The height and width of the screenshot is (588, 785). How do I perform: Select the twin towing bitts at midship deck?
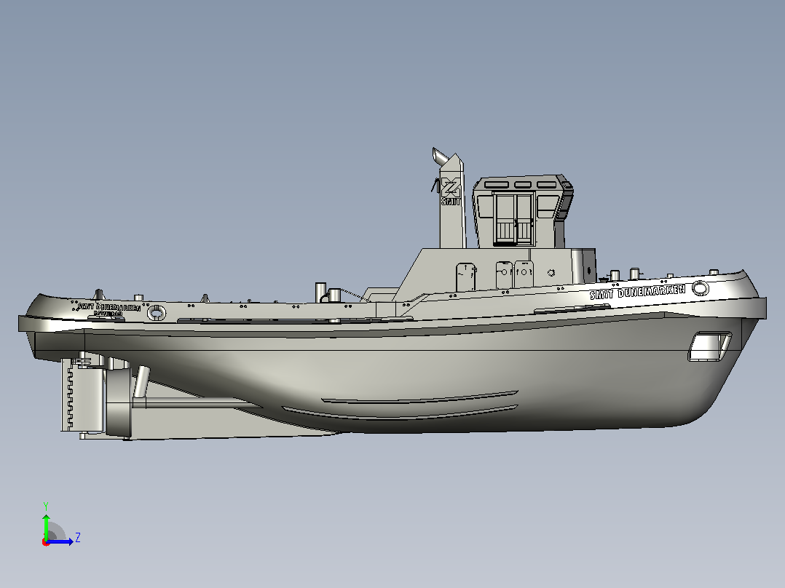pyautogui.click(x=328, y=293)
